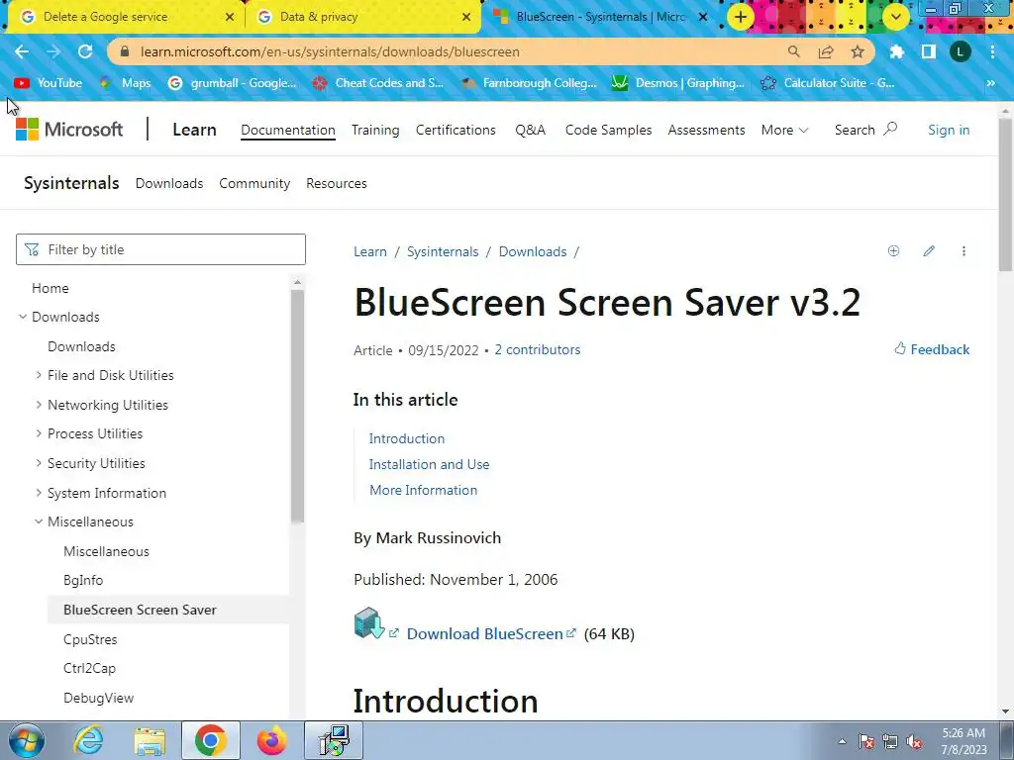The height and width of the screenshot is (760, 1014).
Task: Open the Documentation menu item
Action: click(x=288, y=130)
